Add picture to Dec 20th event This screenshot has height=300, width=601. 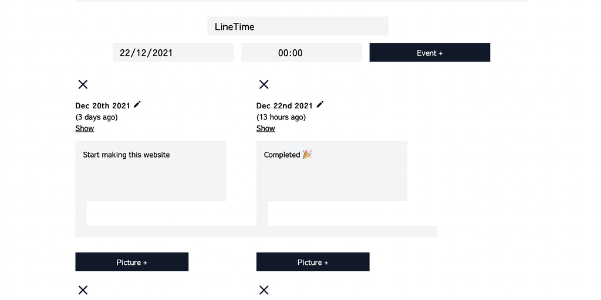click(x=131, y=262)
